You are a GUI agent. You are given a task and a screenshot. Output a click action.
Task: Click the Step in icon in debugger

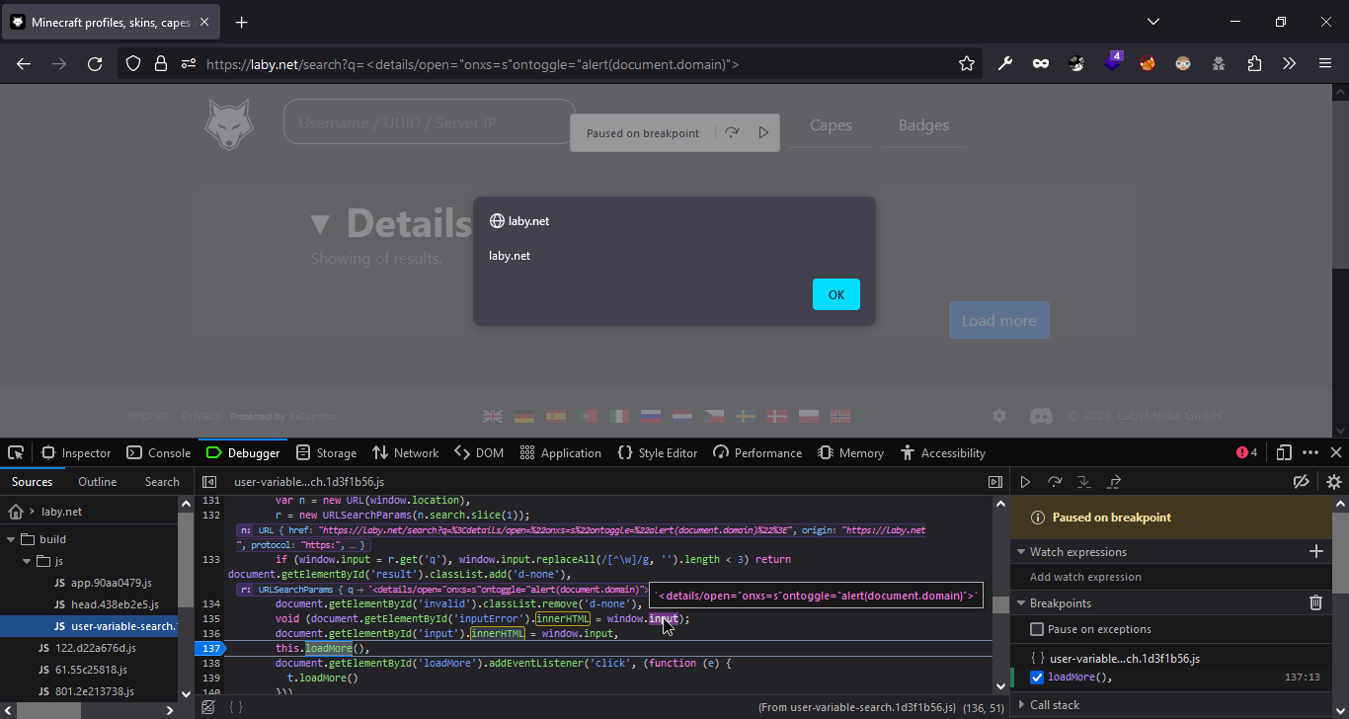[x=1084, y=482]
